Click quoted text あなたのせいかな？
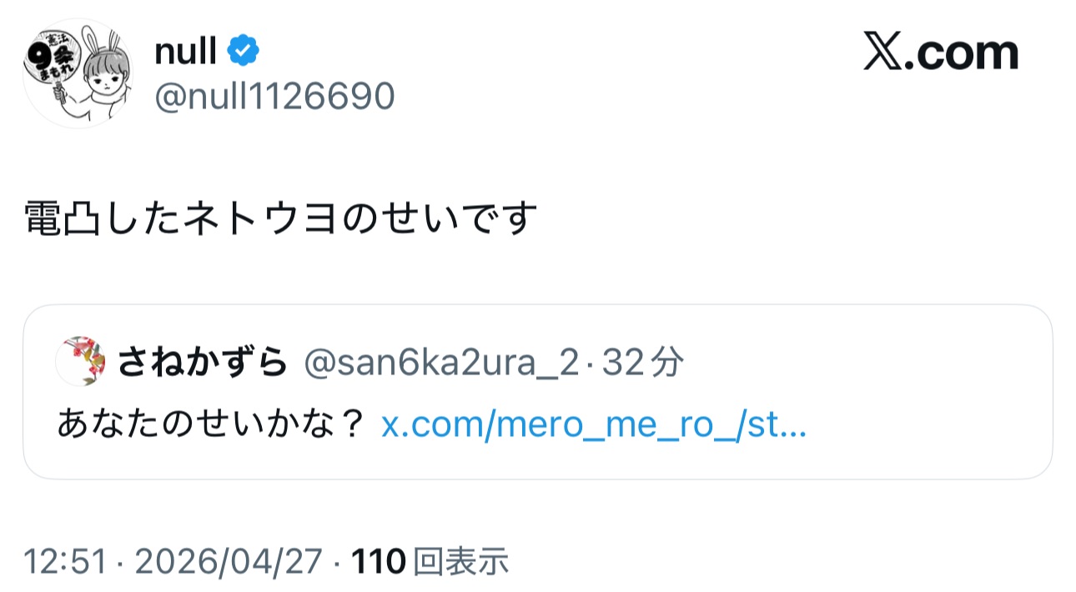Viewport: 1076px width, 592px height. click(x=211, y=425)
